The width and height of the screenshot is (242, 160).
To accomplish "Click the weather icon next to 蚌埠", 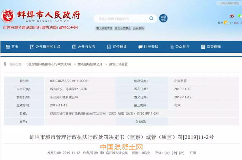I will click(226, 23).
